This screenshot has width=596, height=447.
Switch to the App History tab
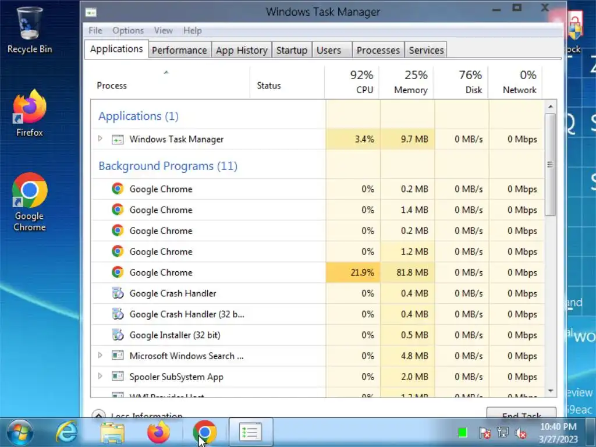(242, 50)
